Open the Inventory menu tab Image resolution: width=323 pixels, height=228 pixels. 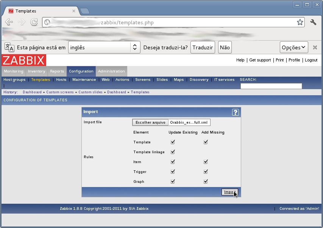37,71
